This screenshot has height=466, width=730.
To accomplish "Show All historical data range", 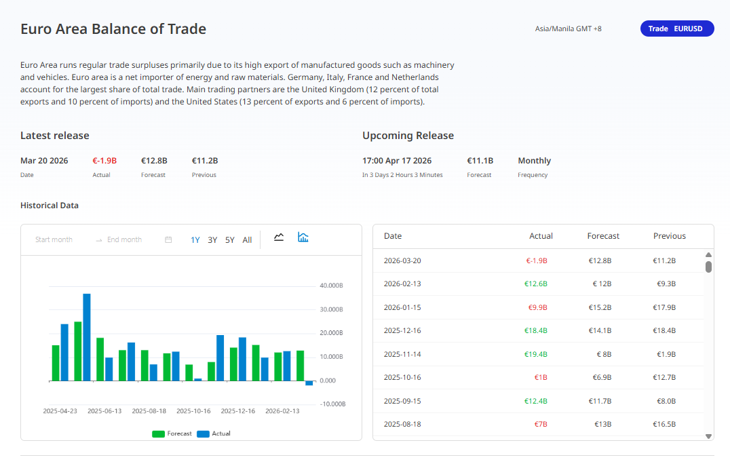I will pyautogui.click(x=247, y=239).
